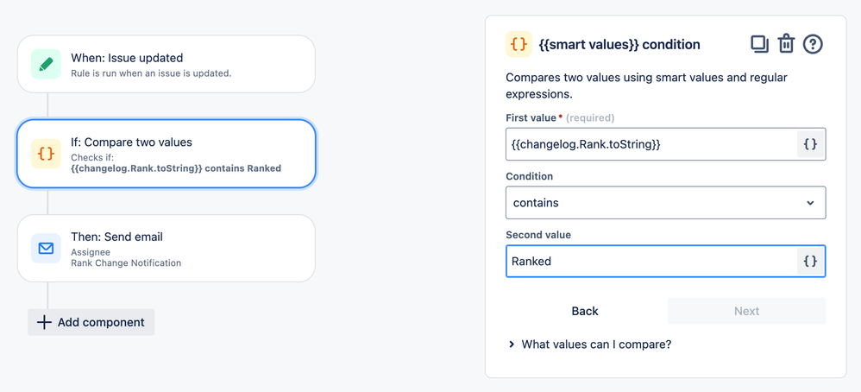This screenshot has width=861, height=392.
Task: Click the pencil icon for Issue updated trigger
Action: 46,64
